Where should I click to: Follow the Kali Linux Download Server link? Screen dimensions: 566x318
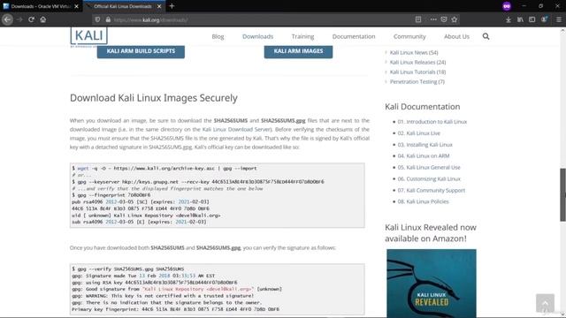236,130
